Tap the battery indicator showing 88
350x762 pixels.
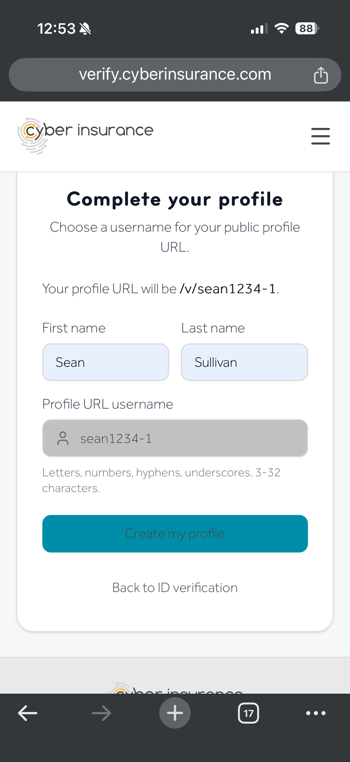(305, 28)
